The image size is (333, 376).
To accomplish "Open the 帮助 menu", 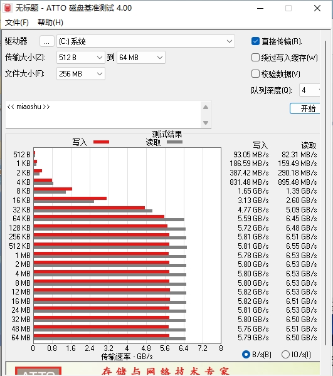I will tap(50, 23).
